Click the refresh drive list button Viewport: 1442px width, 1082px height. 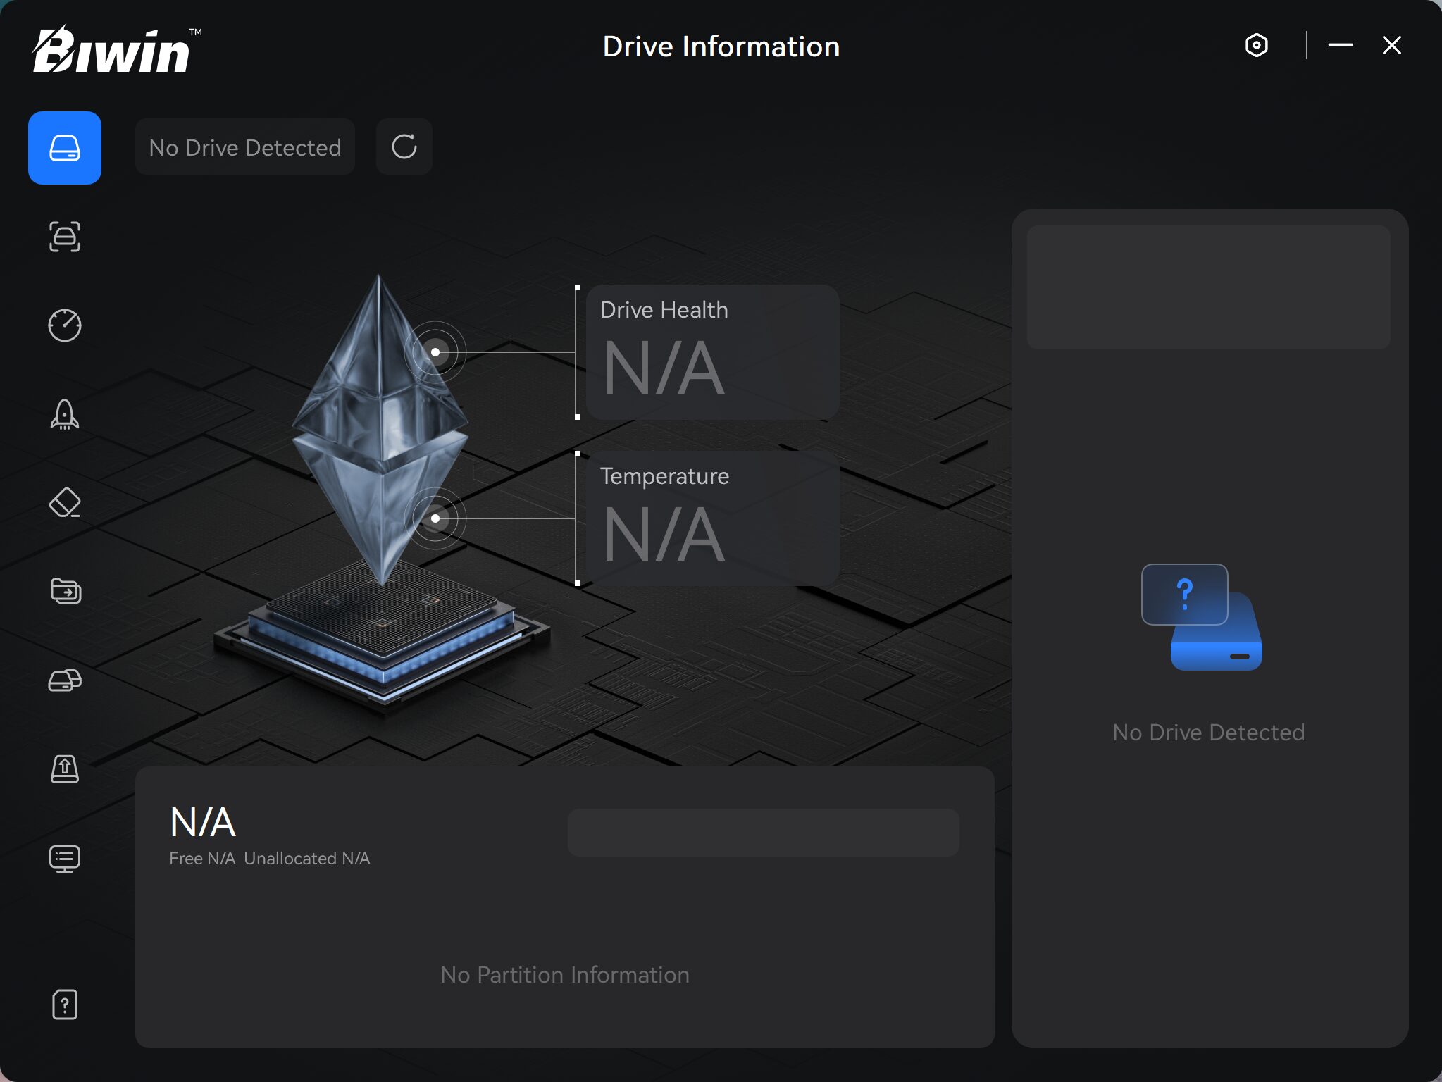(404, 147)
